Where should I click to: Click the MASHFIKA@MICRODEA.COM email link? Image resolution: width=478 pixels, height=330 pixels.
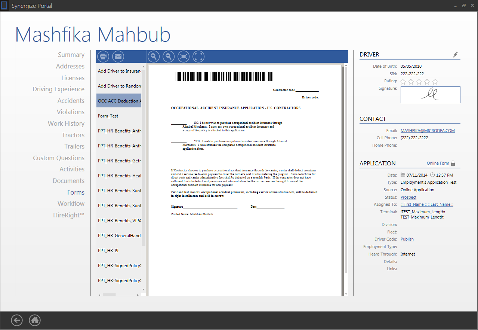(x=428, y=131)
